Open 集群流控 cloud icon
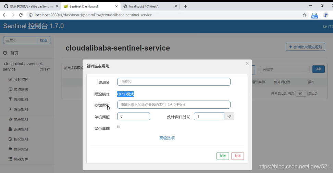Image resolution: width=333 pixels, height=173 pixels. tap(10, 149)
